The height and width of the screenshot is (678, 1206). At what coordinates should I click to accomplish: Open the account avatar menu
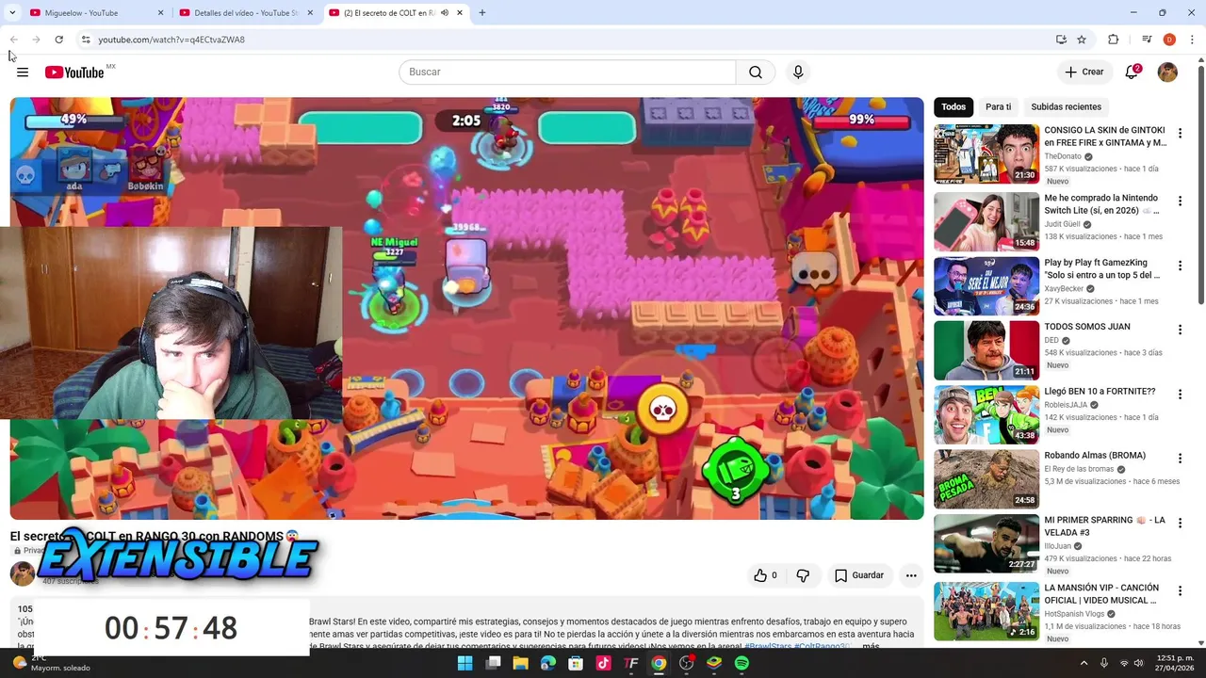tap(1167, 73)
